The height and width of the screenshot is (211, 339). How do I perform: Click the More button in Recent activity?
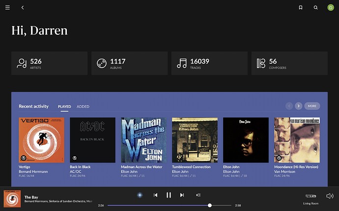312,106
